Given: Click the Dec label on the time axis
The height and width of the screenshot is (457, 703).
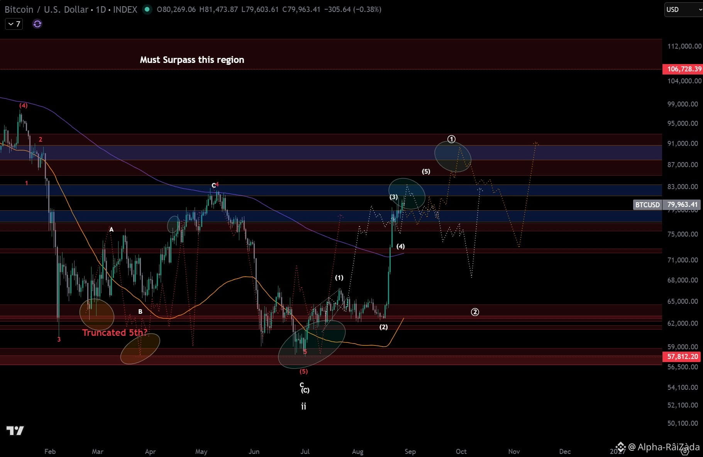Looking at the screenshot, I should click(x=565, y=452).
